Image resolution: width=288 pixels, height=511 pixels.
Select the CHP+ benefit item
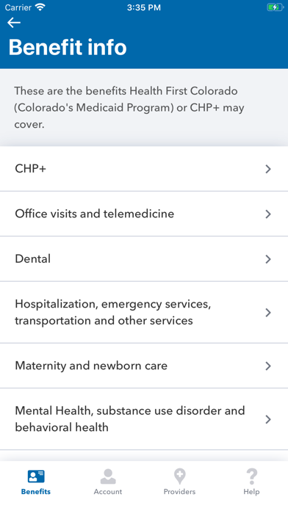[x=144, y=169]
